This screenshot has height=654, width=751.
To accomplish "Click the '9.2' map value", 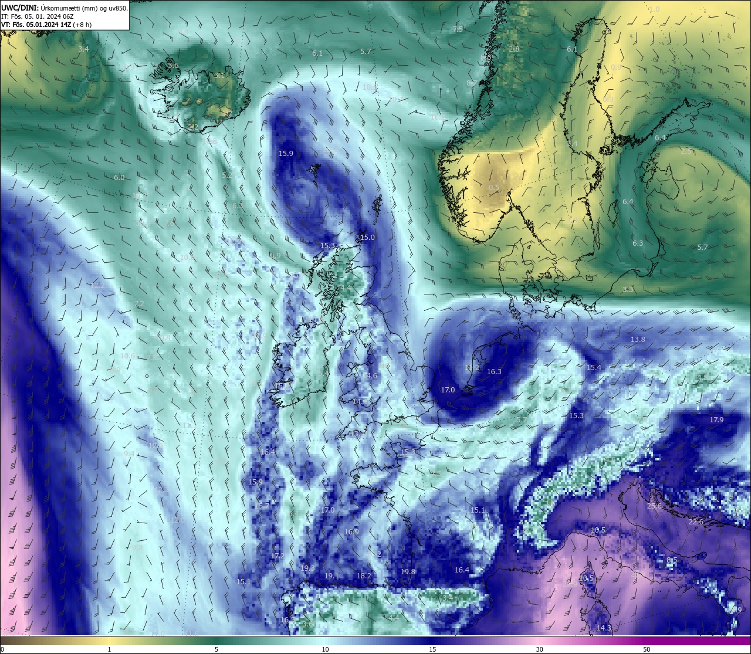I will (x=137, y=547).
